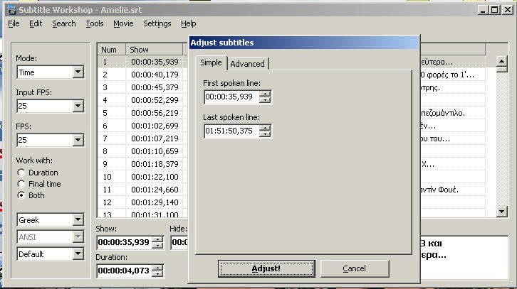The width and height of the screenshot is (517, 289).
Task: Choose the Both radio option
Action: (x=21, y=195)
